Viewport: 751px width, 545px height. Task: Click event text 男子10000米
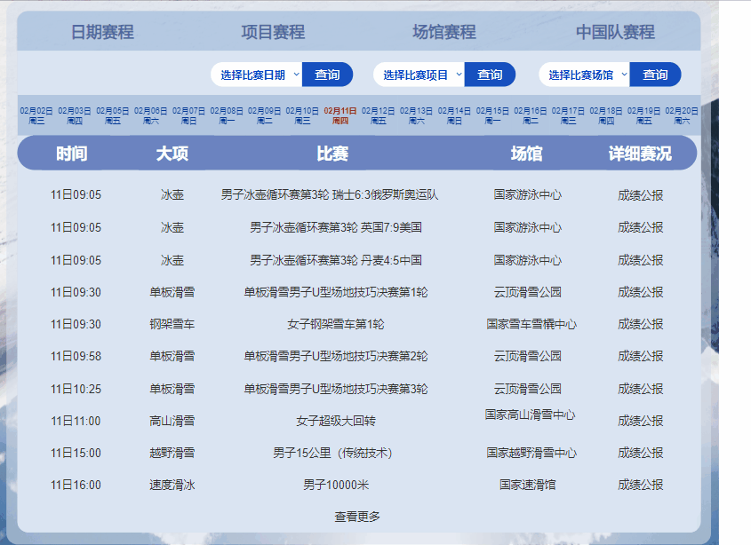[x=336, y=486]
